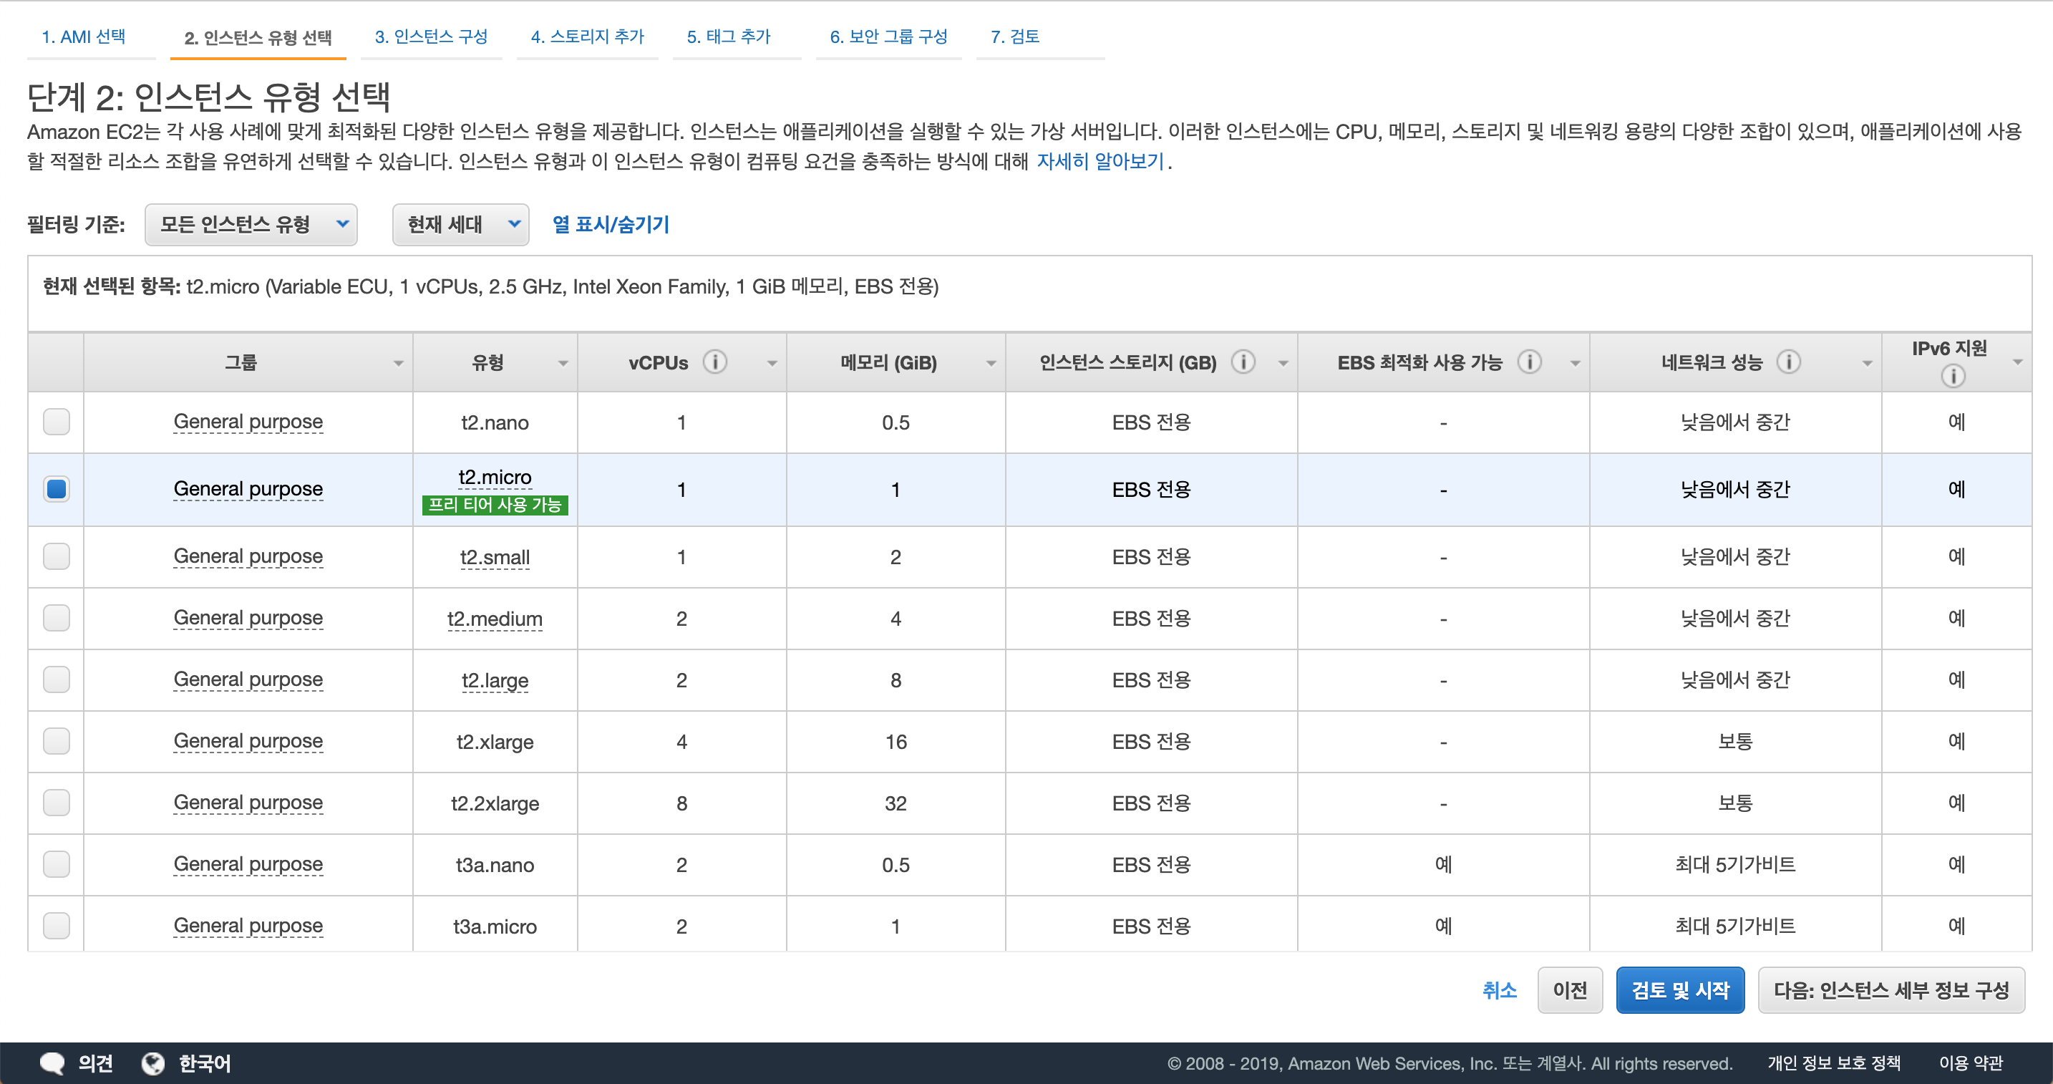
Task: Click the IPv6 support info icon
Action: click(1952, 376)
